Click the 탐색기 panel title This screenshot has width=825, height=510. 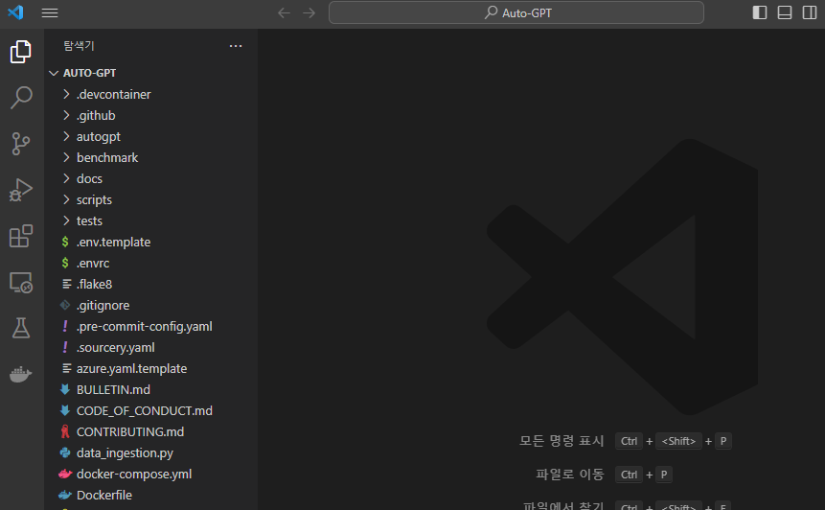(79, 46)
